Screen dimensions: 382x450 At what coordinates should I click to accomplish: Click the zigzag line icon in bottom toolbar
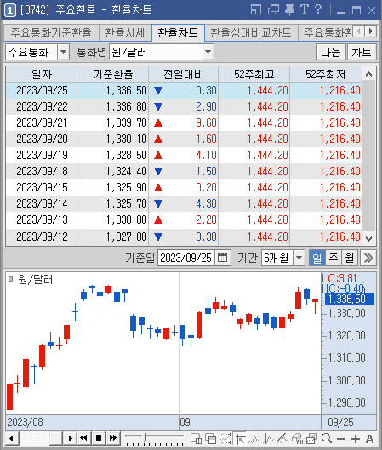tap(269, 439)
